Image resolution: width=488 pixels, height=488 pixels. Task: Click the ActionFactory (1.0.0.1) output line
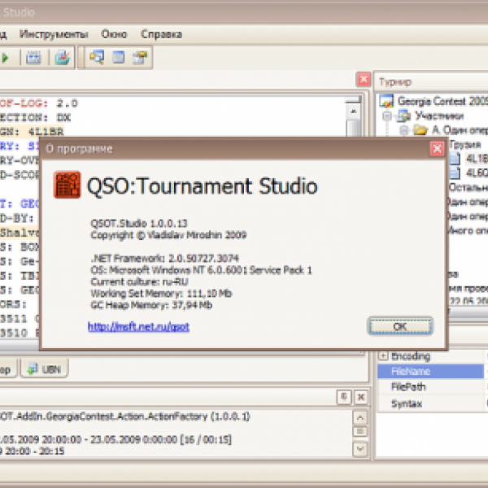(124, 416)
